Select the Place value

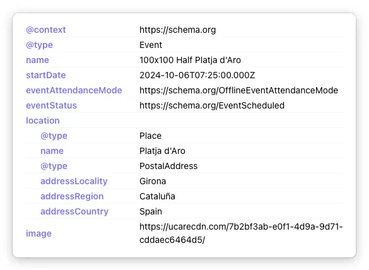click(150, 136)
